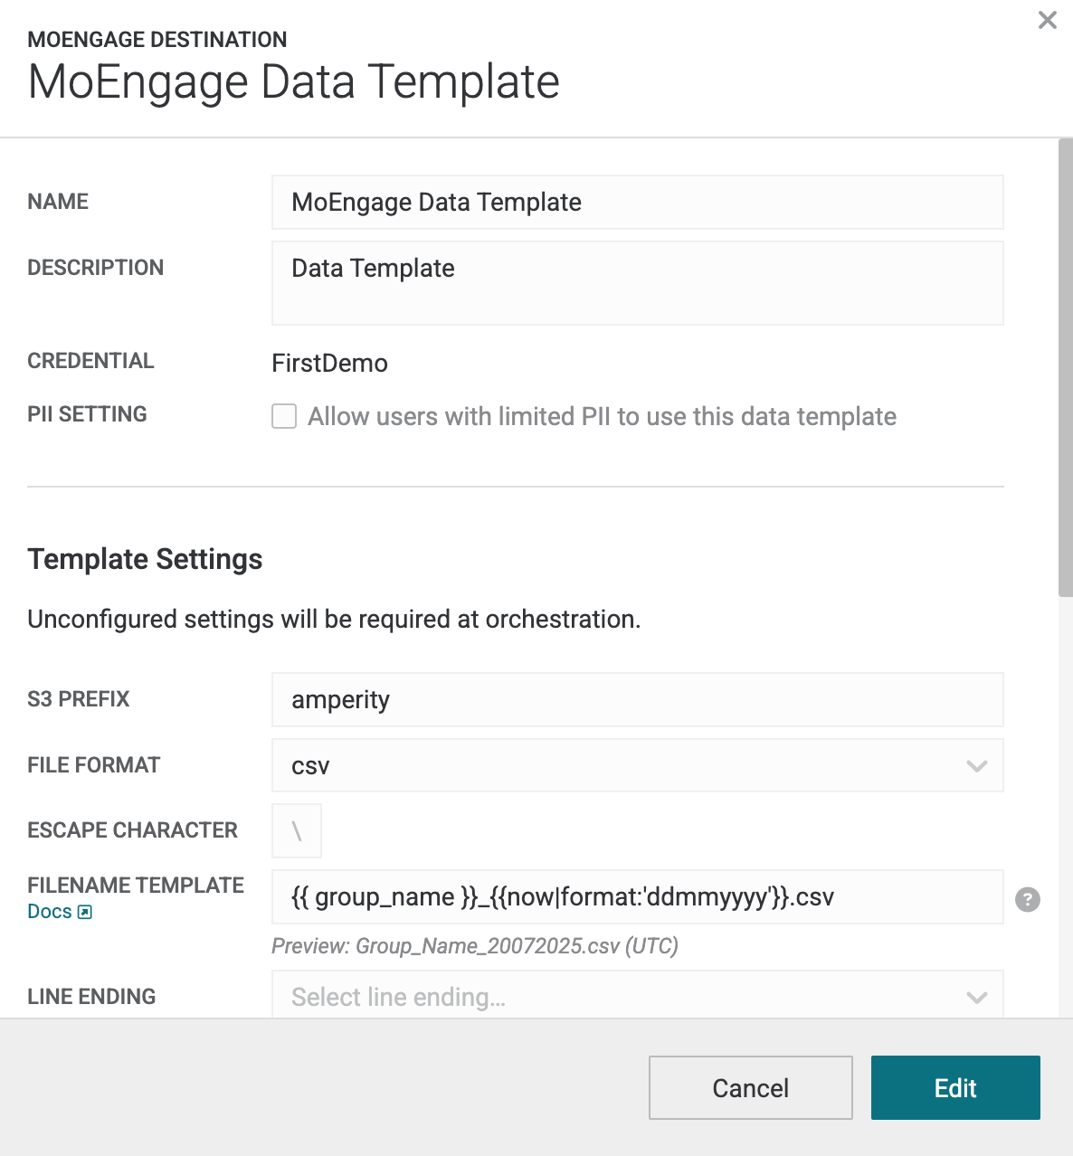Click the filename preview text
Viewport: 1073px width, 1156px height.
tap(475, 946)
